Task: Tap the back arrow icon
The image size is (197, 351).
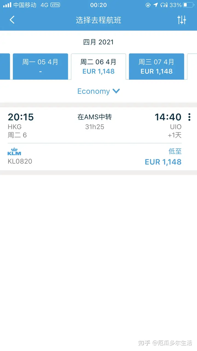Action: tap(12, 20)
